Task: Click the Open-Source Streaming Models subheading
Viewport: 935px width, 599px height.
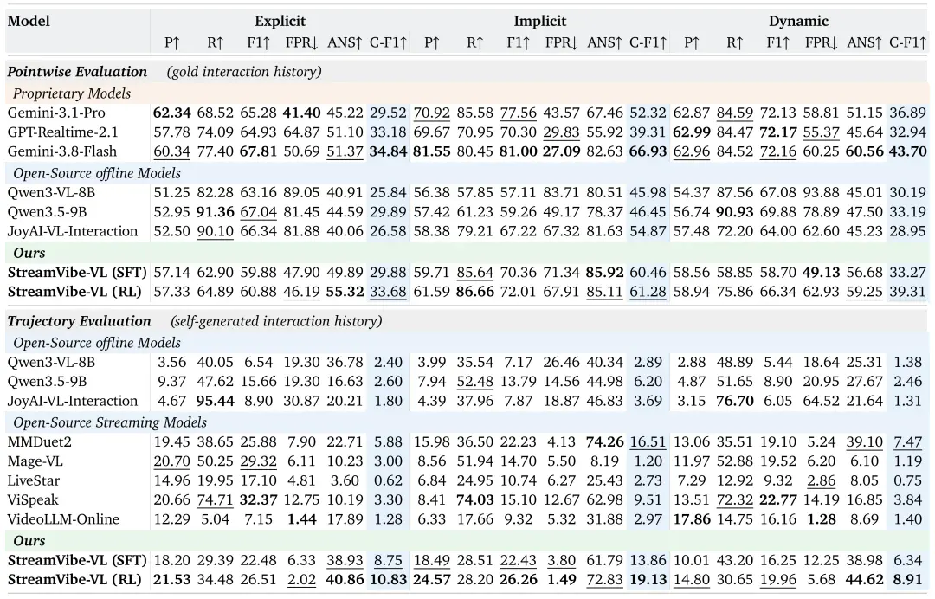Action: (x=110, y=422)
